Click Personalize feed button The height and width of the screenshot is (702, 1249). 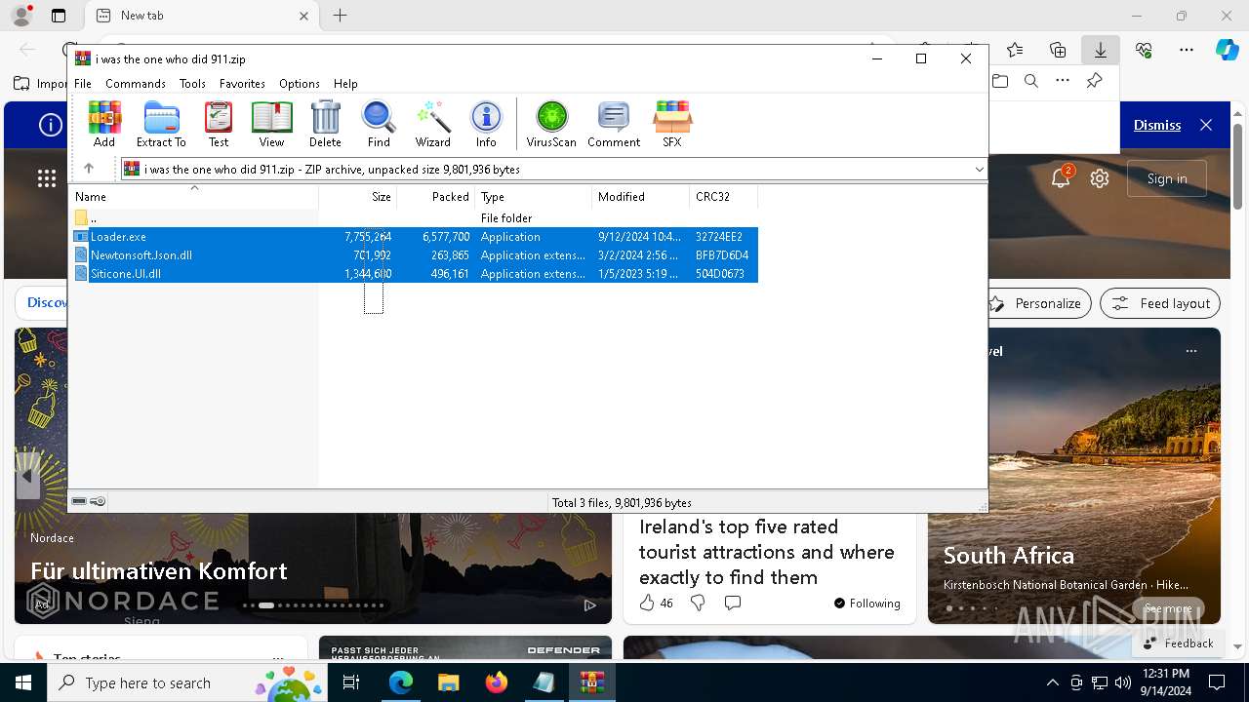1037,303
